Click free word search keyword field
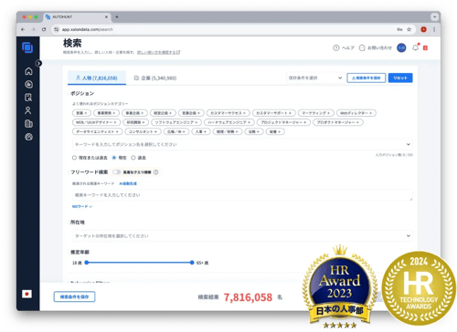Screen dimensions: 457x332 242,195
